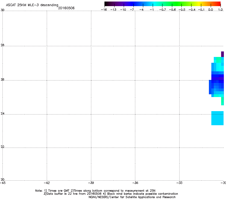Select the longitude axis label -42

coord(47,183)
